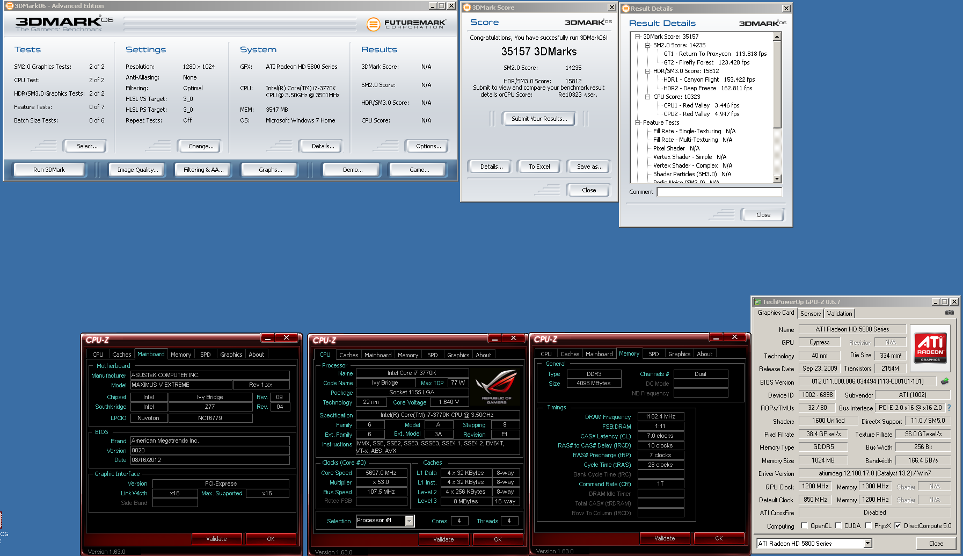Viewport: 963px width, 556px height.
Task: Select CPU1 - Red Valley row
Action: pyautogui.click(x=701, y=105)
